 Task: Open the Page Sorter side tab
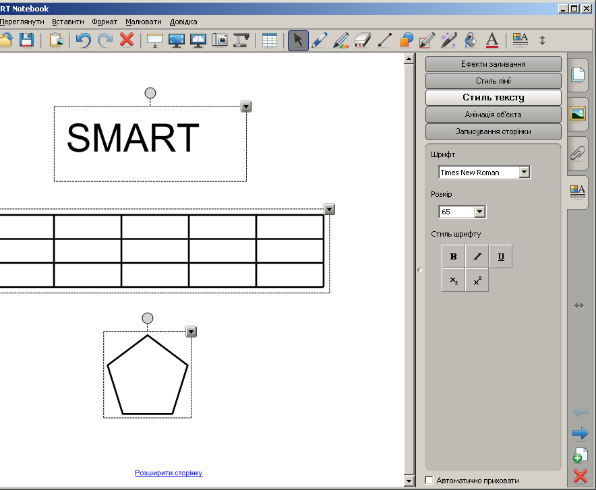click(578, 74)
